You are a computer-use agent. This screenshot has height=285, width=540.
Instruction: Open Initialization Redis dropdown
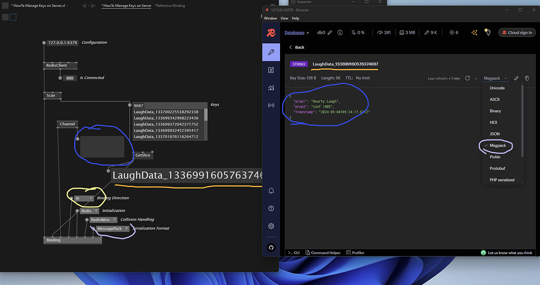tap(89, 211)
